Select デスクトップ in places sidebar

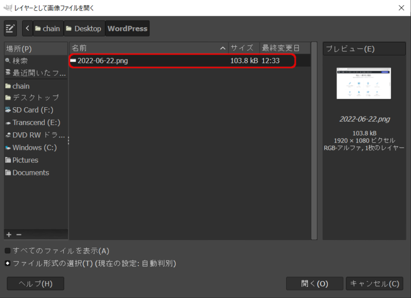click(36, 97)
